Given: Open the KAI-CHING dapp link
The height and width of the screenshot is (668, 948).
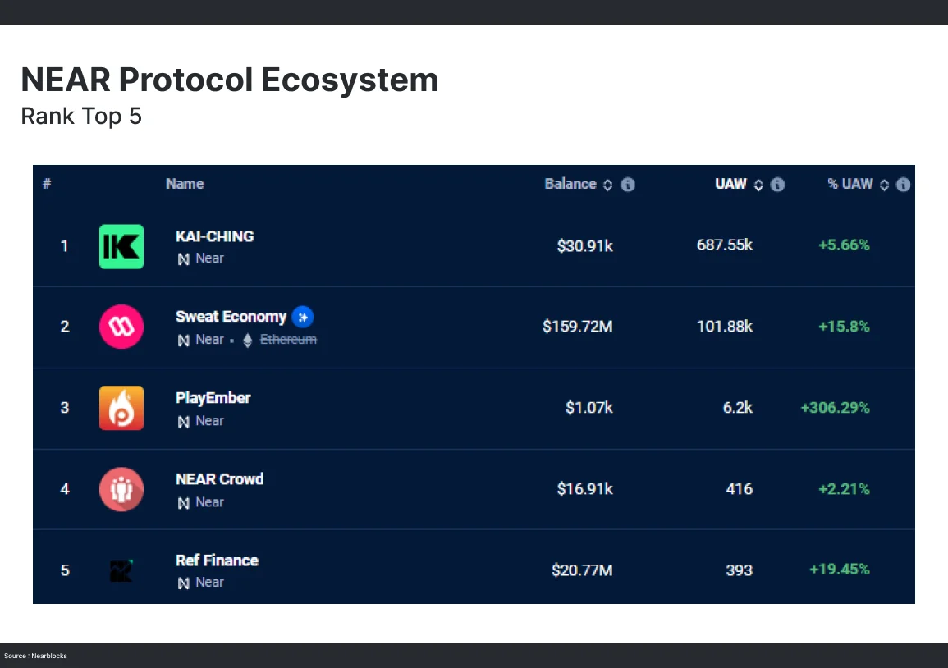Looking at the screenshot, I should point(214,236).
